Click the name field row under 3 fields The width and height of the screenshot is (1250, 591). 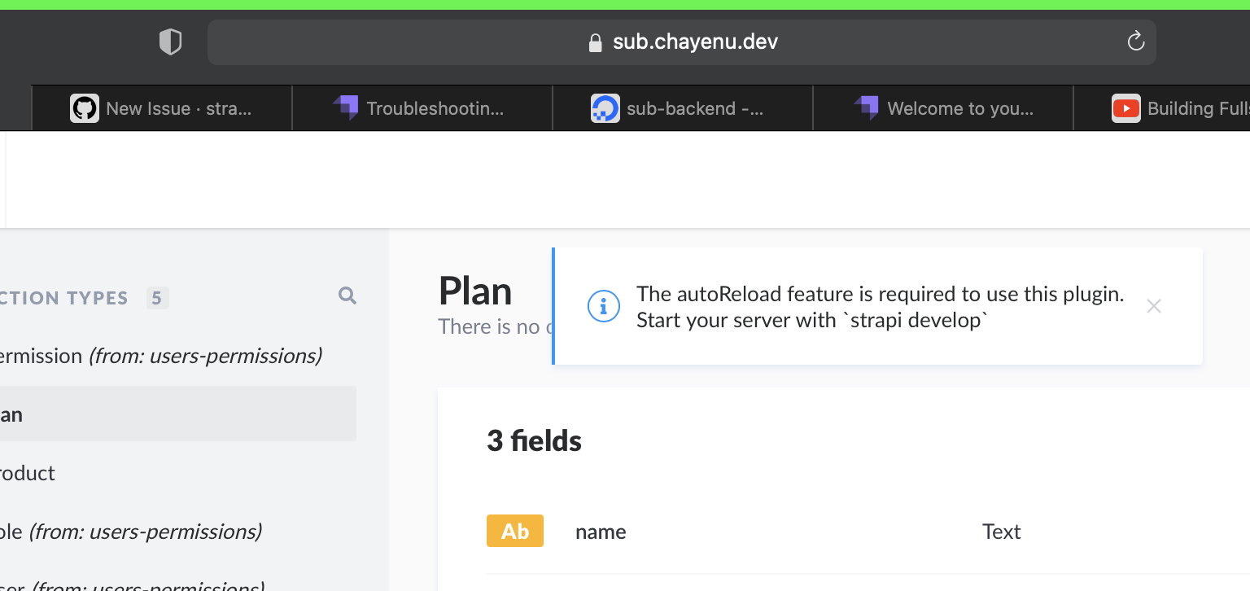(601, 531)
